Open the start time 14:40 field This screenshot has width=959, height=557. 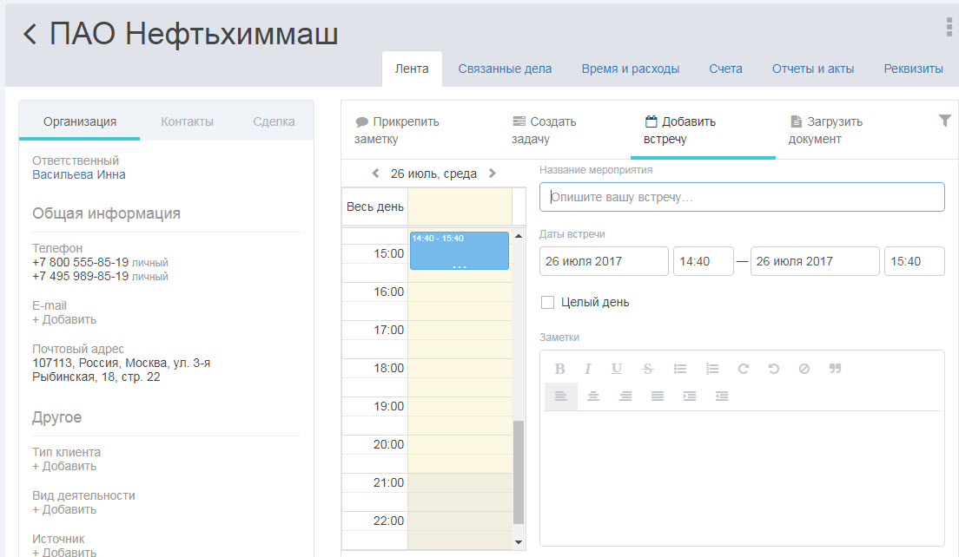[704, 261]
